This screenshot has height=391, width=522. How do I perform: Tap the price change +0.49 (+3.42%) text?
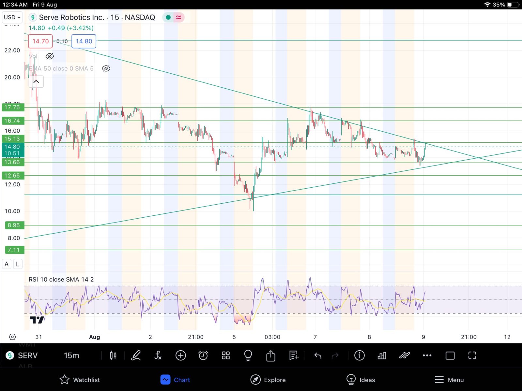[x=70, y=28]
